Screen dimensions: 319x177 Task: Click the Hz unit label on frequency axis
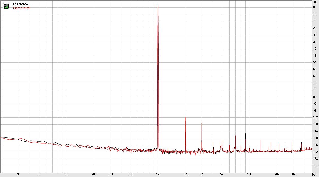click(x=314, y=174)
